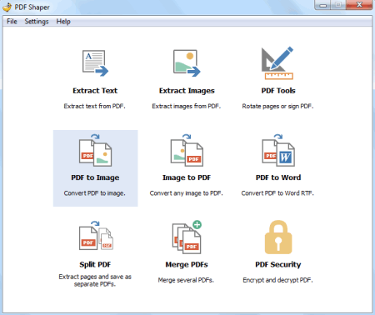Close the PDF Shaper window
This screenshot has width=375, height=315.
(359, 5)
